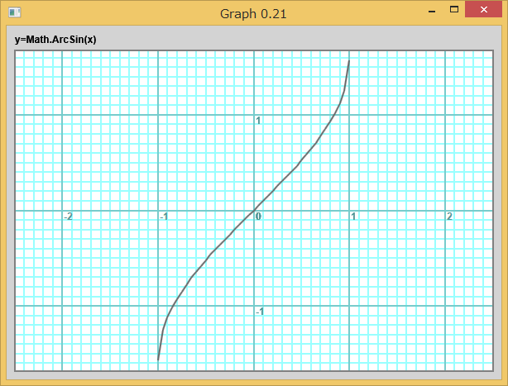Click the x-axis label -1 left of origin
Screen dimensions: 508x386
coord(164,217)
